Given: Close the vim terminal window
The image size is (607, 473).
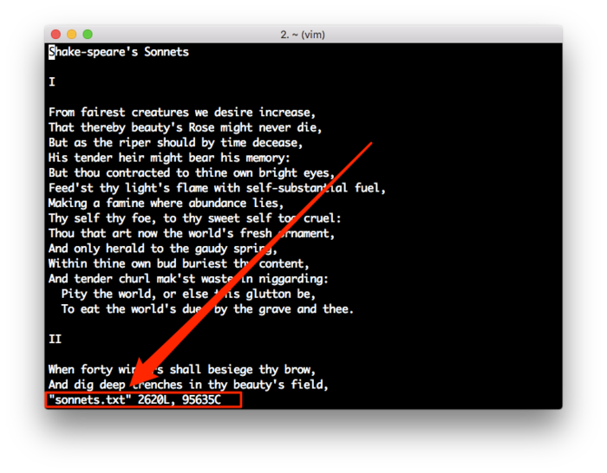Looking at the screenshot, I should tap(55, 35).
